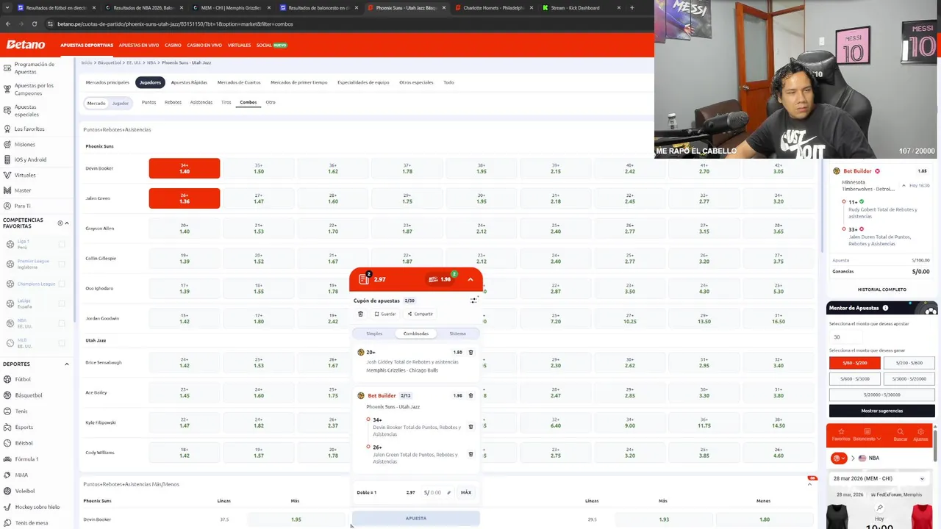Viewport: 941px width, 529px height.
Task: Select the Fórmula 1 sport icon
Action: tap(7, 459)
